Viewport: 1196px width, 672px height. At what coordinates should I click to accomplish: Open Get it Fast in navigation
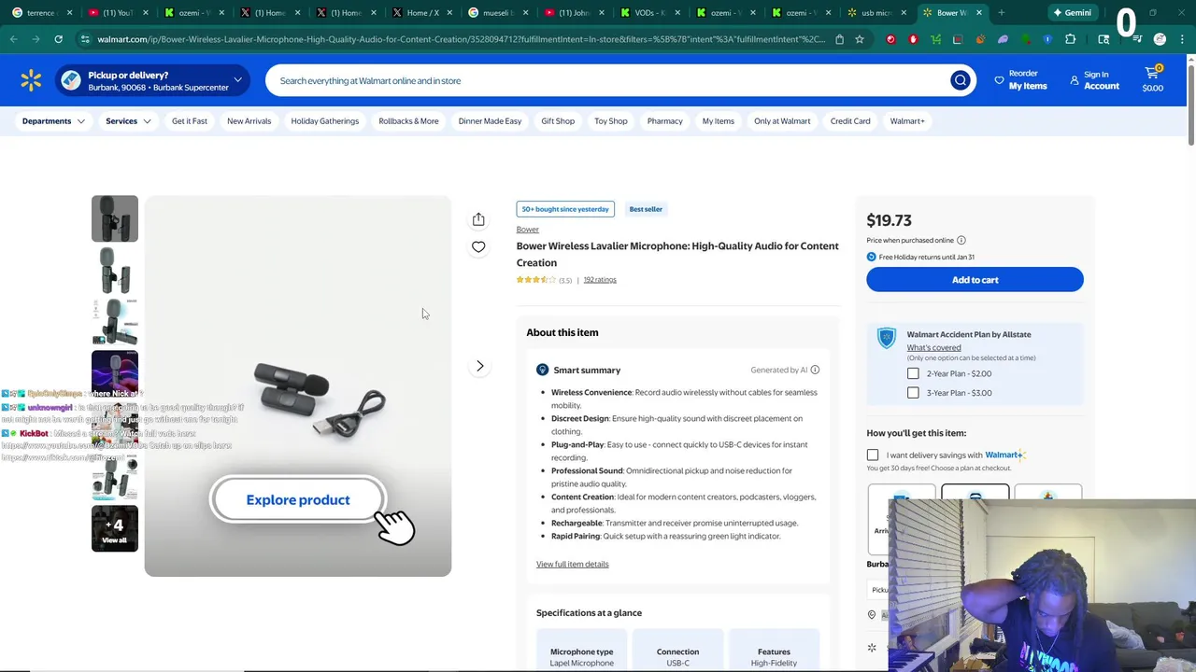190,121
